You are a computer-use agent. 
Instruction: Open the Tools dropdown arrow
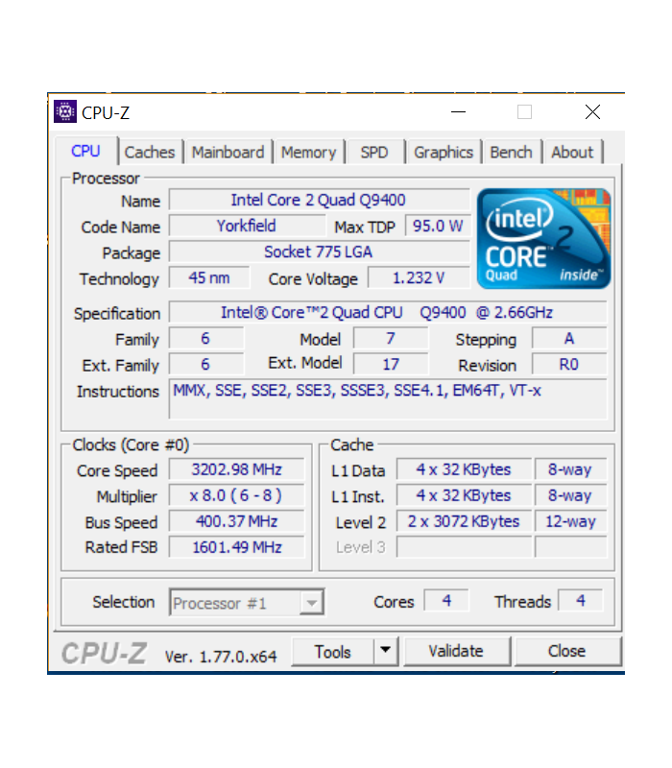386,651
